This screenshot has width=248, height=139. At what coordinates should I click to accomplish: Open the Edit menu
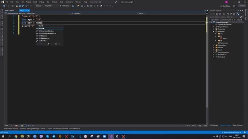point(12,2)
